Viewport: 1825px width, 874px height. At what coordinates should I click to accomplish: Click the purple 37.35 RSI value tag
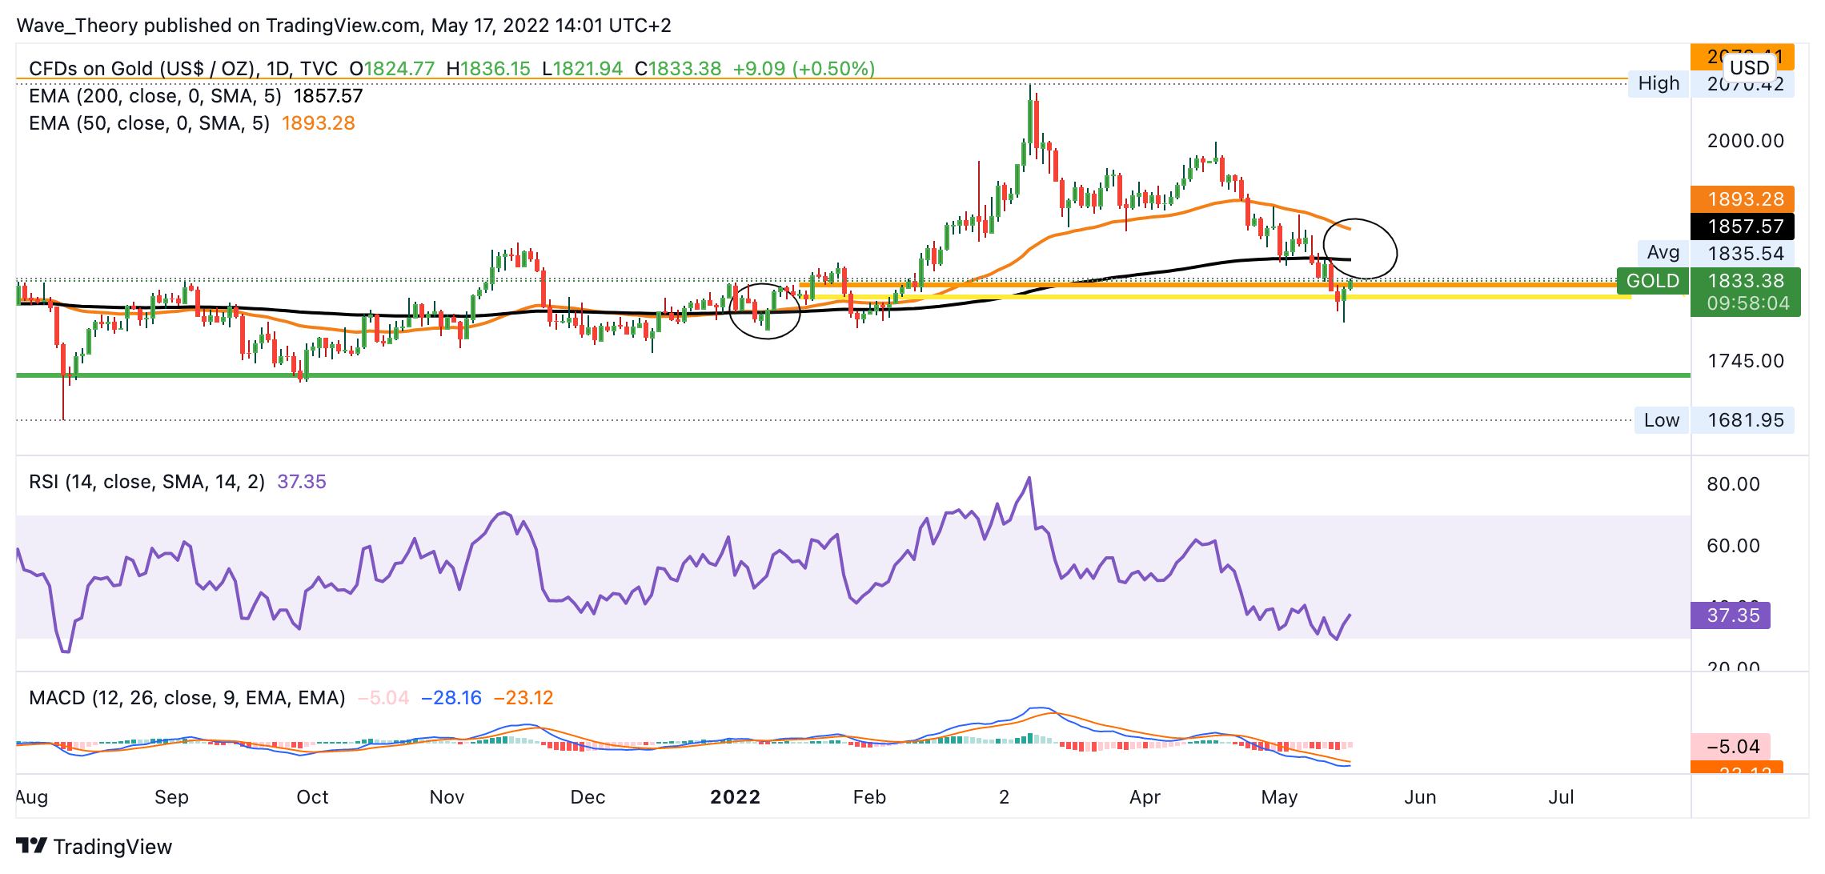1732,615
